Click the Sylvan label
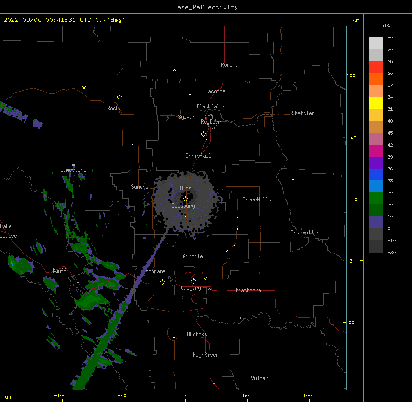Viewport: 412px width, 402px height. (186, 117)
